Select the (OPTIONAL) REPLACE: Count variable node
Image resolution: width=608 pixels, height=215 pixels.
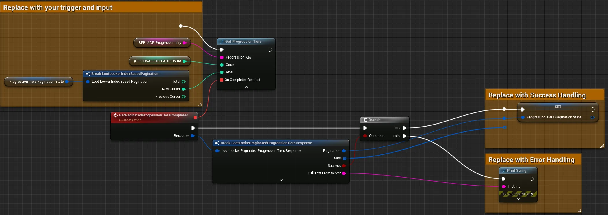coord(160,61)
